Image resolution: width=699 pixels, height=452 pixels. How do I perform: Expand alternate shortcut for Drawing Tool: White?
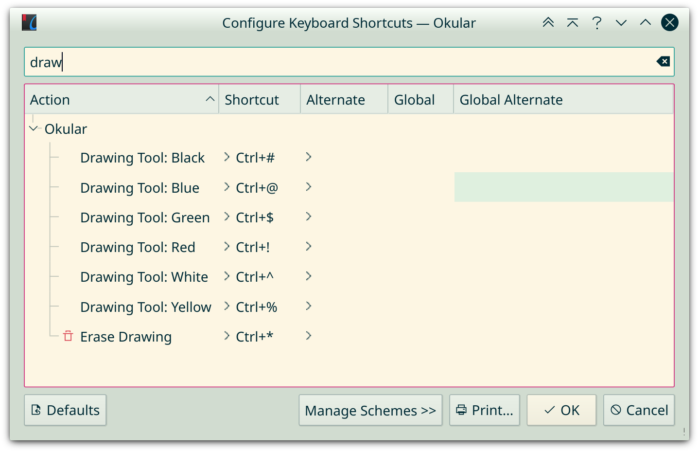click(x=308, y=276)
